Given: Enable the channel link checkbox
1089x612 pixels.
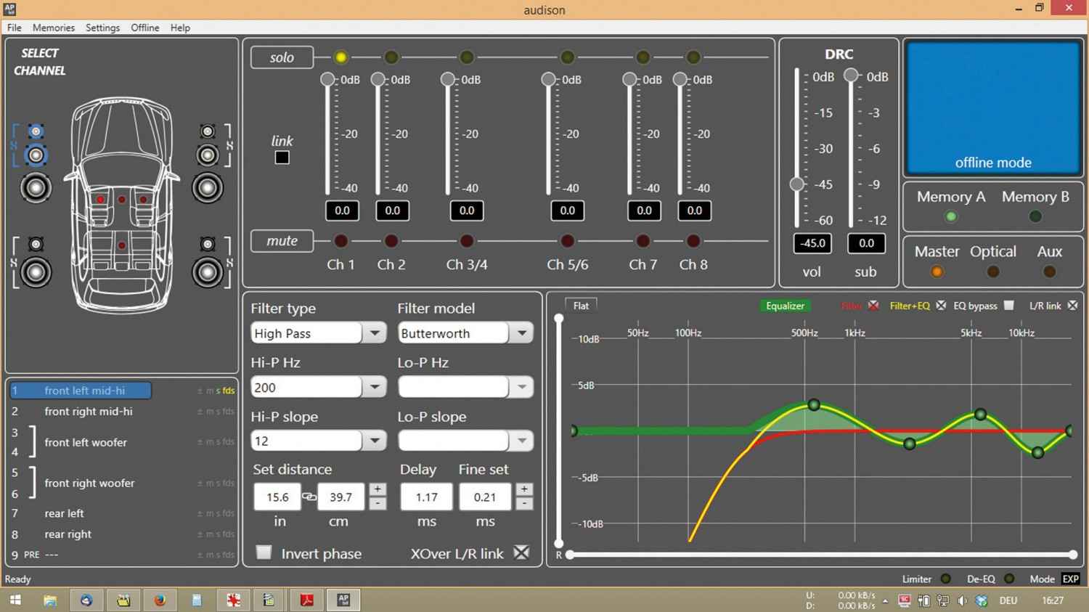Looking at the screenshot, I should (282, 158).
